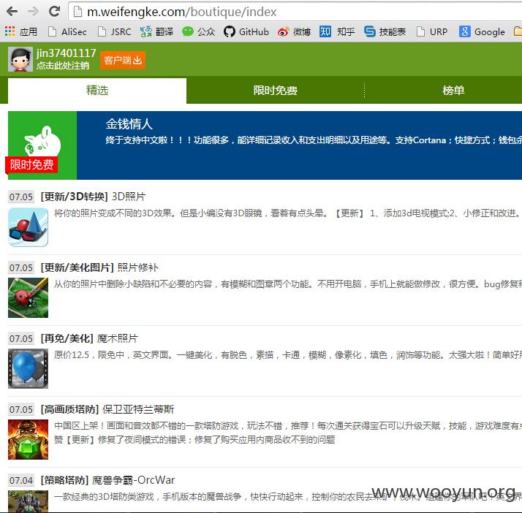Switch to the 限时免费 tab
The width and height of the screenshot is (522, 513).
tap(276, 90)
